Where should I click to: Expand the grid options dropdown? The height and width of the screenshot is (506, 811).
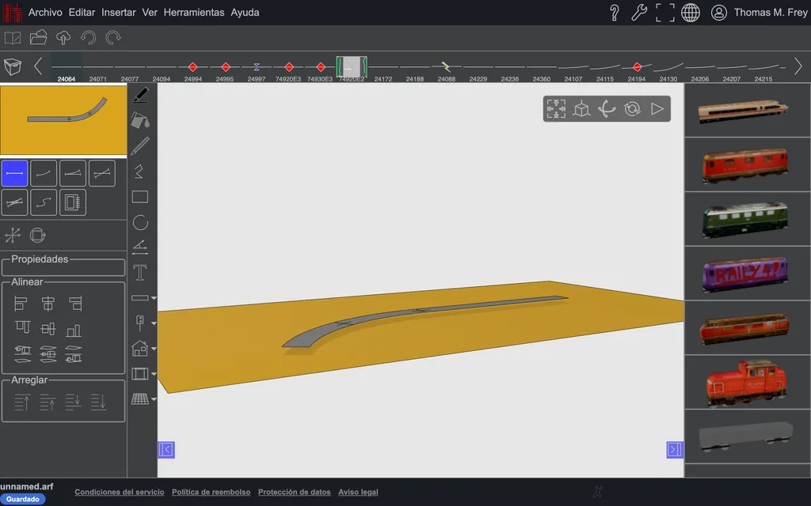pos(154,399)
